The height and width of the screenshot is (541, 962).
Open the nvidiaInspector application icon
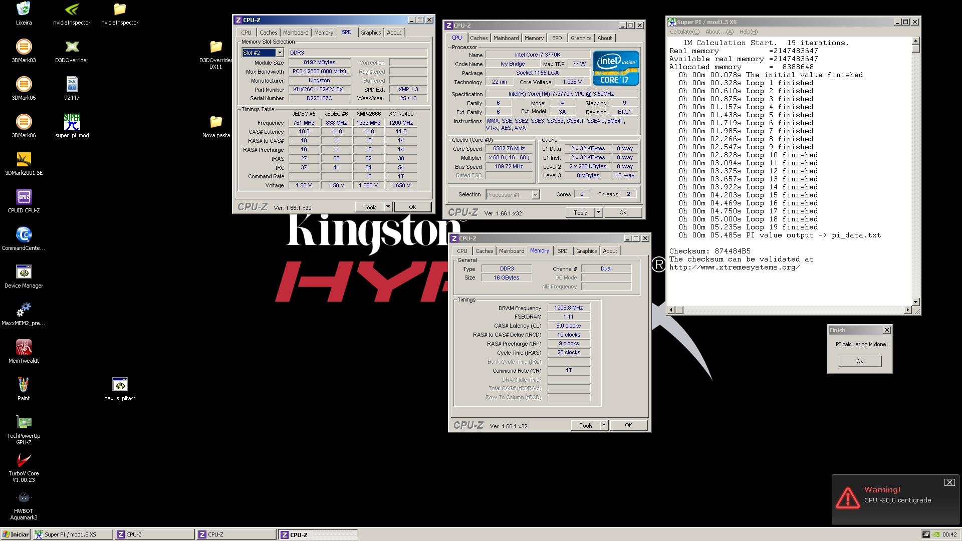pyautogui.click(x=72, y=14)
